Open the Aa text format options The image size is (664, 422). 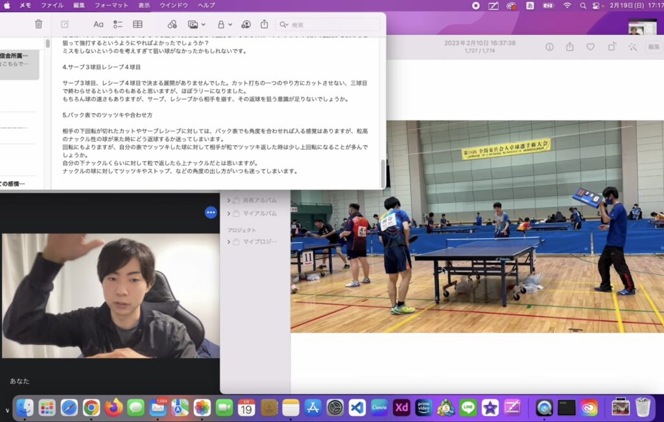click(99, 24)
